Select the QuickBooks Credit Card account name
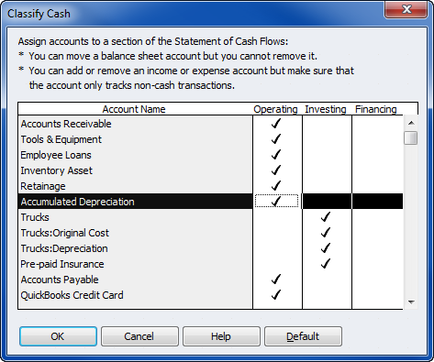 tap(72, 295)
